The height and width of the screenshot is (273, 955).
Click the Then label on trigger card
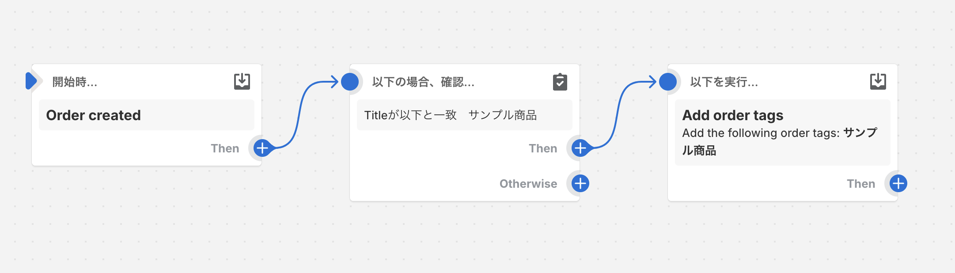click(x=225, y=148)
